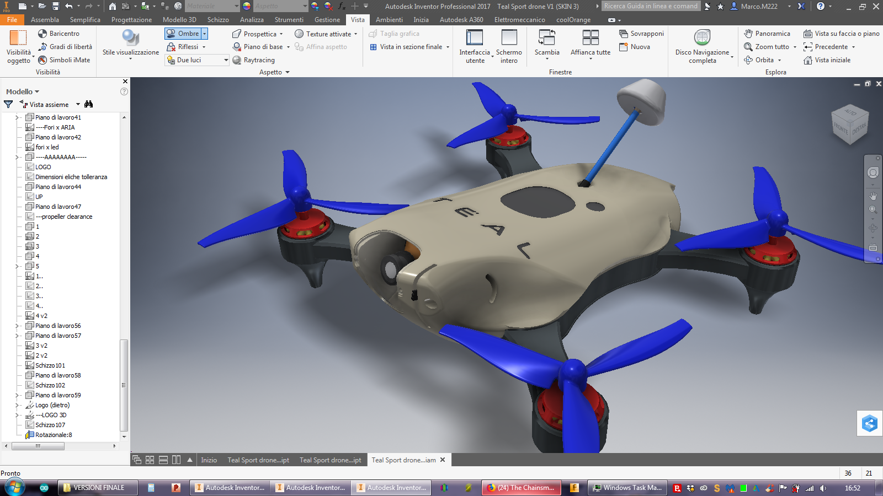The width and height of the screenshot is (883, 496).
Task: Click Vista su faccia o piano
Action: (x=842, y=34)
